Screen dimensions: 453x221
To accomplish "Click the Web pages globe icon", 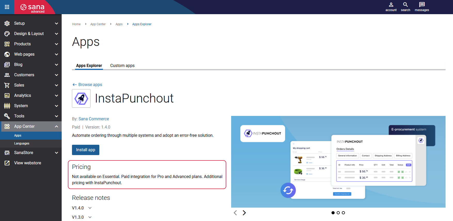I will pos(7,54).
